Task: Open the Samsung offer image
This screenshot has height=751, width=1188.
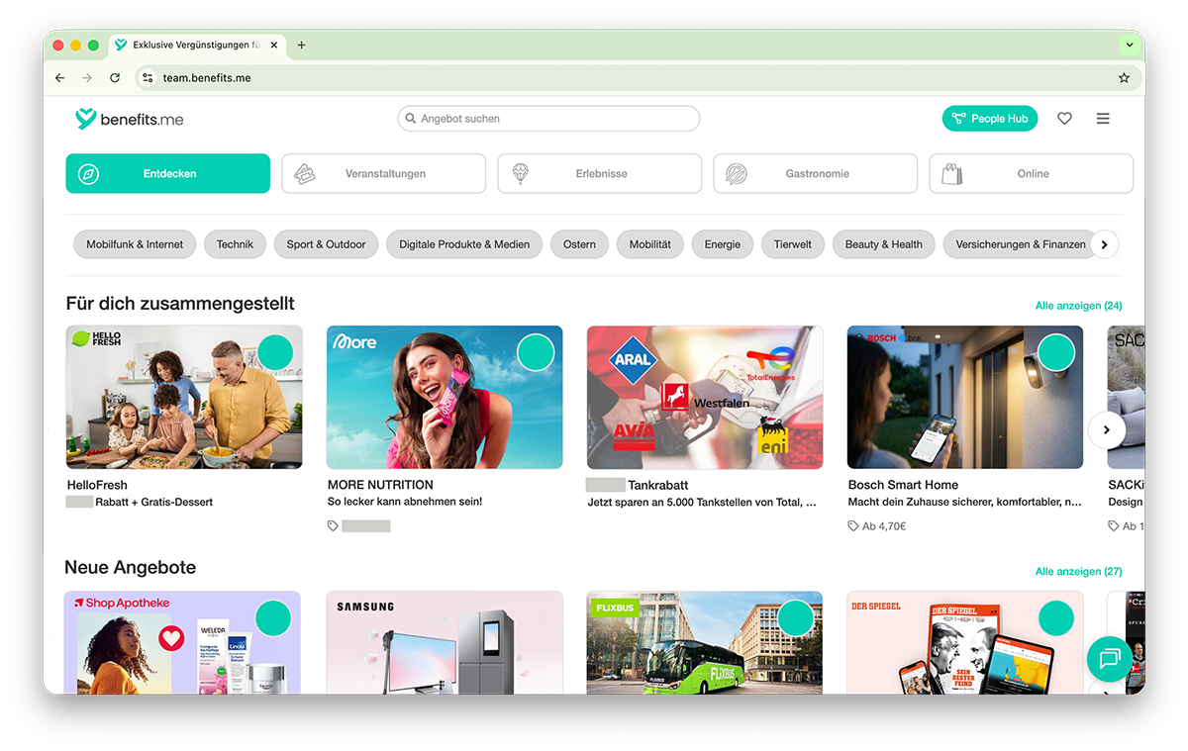Action: (445, 643)
